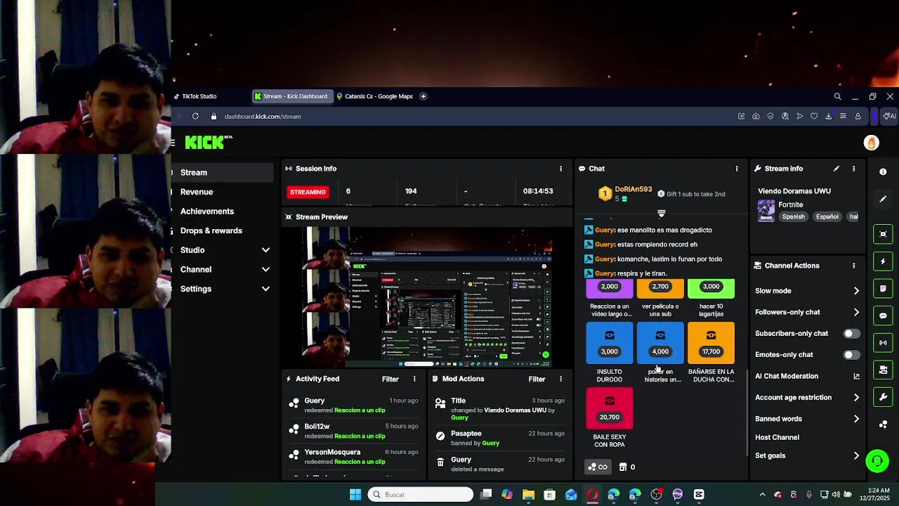Expand the Channel menu chevron
The height and width of the screenshot is (506, 899).
pos(265,269)
